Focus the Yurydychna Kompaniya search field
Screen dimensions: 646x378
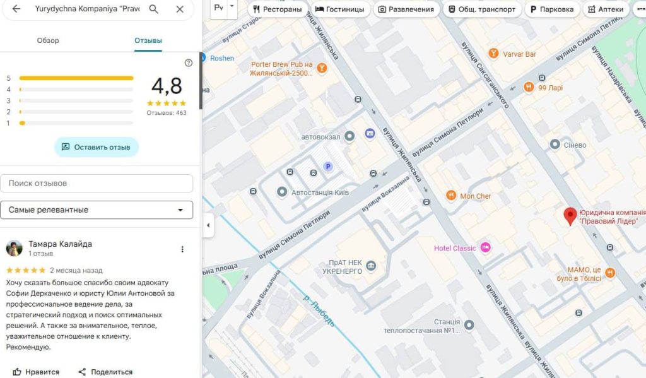pyautogui.click(x=87, y=9)
